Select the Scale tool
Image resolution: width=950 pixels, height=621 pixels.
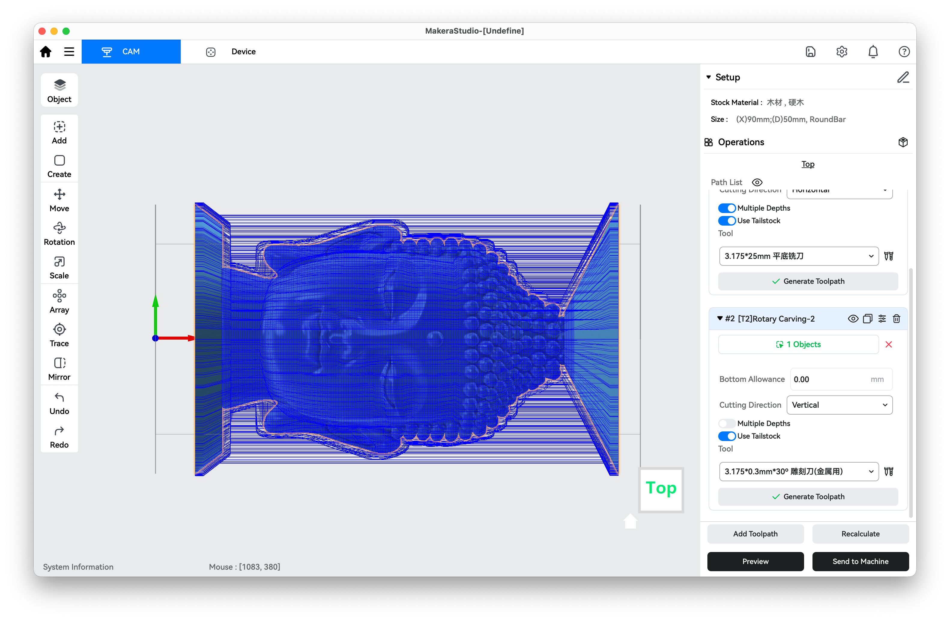tap(59, 268)
